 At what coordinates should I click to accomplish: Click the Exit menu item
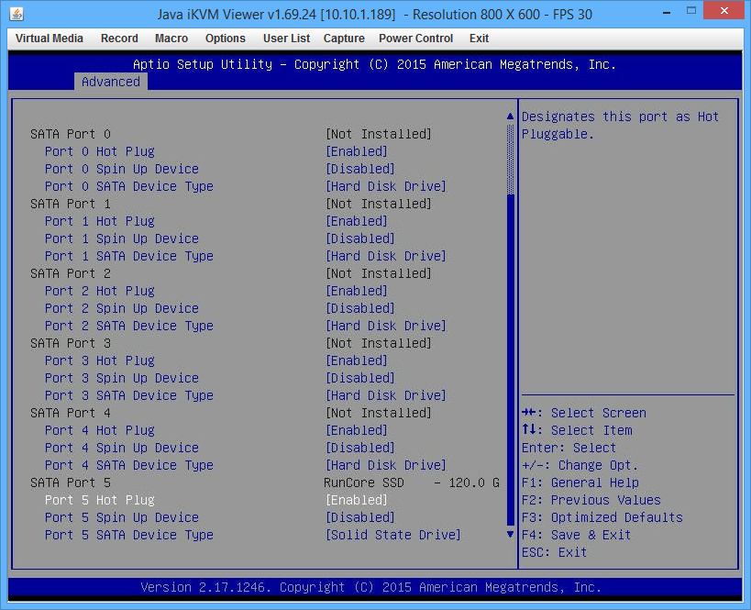click(479, 39)
